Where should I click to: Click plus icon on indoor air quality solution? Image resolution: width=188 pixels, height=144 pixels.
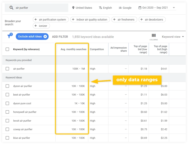(73, 19)
